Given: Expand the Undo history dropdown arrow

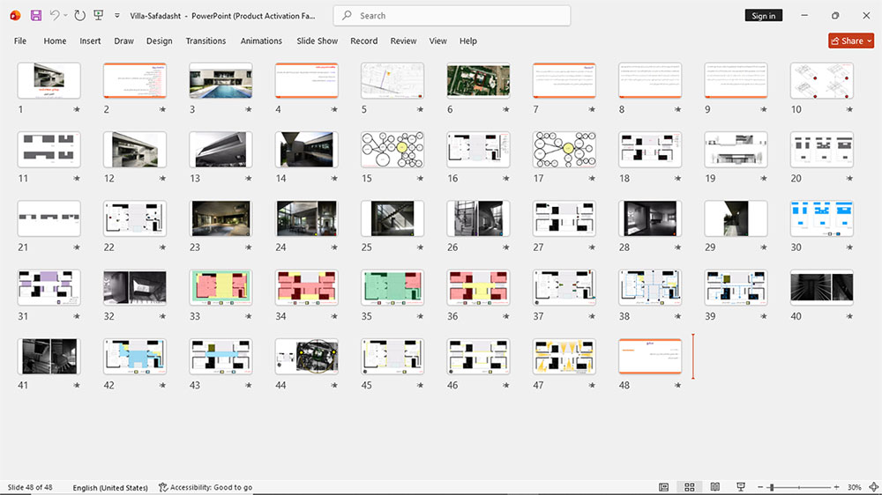Looking at the screenshot, I should pyautogui.click(x=66, y=16).
